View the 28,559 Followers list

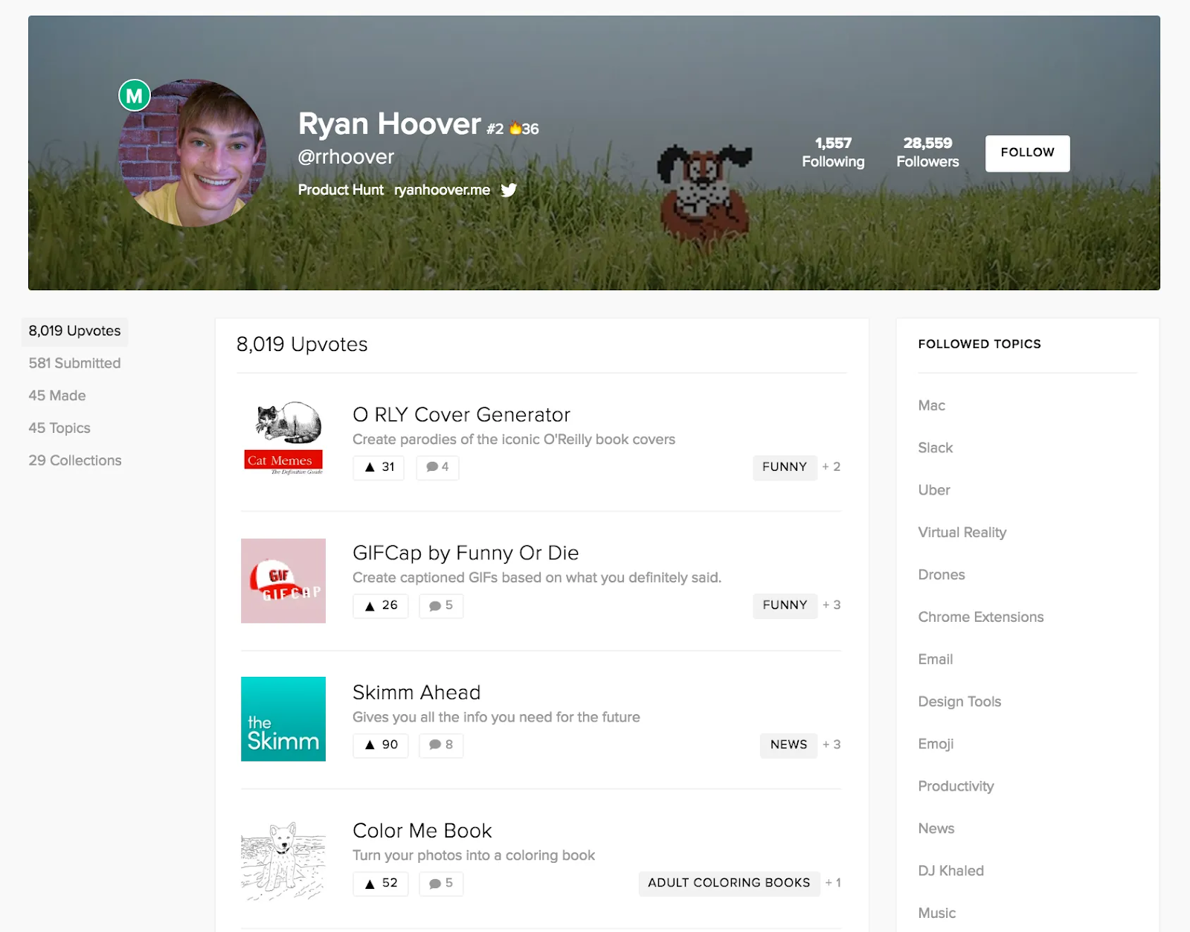point(927,152)
